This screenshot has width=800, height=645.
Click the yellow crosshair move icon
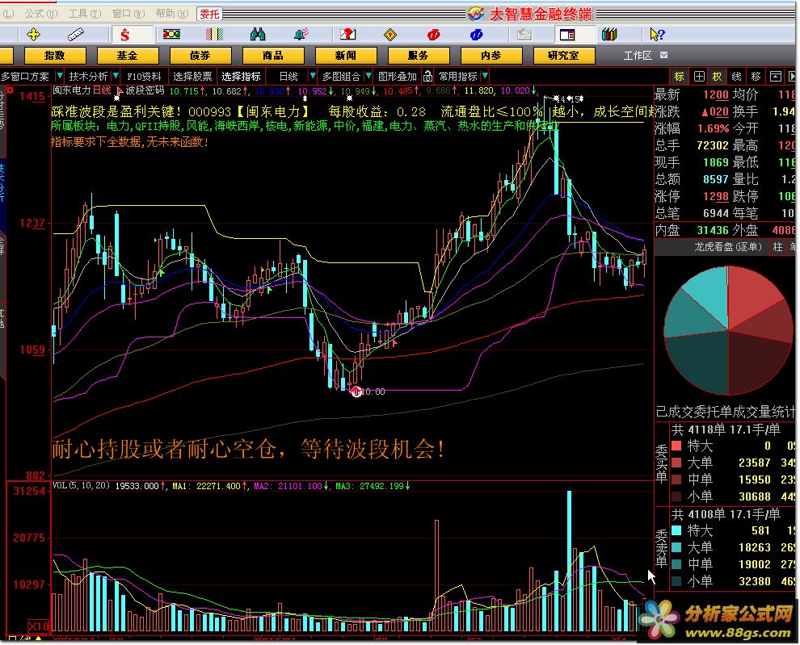coord(33,35)
